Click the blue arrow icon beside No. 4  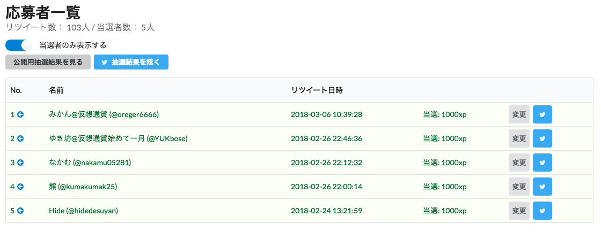click(21, 187)
